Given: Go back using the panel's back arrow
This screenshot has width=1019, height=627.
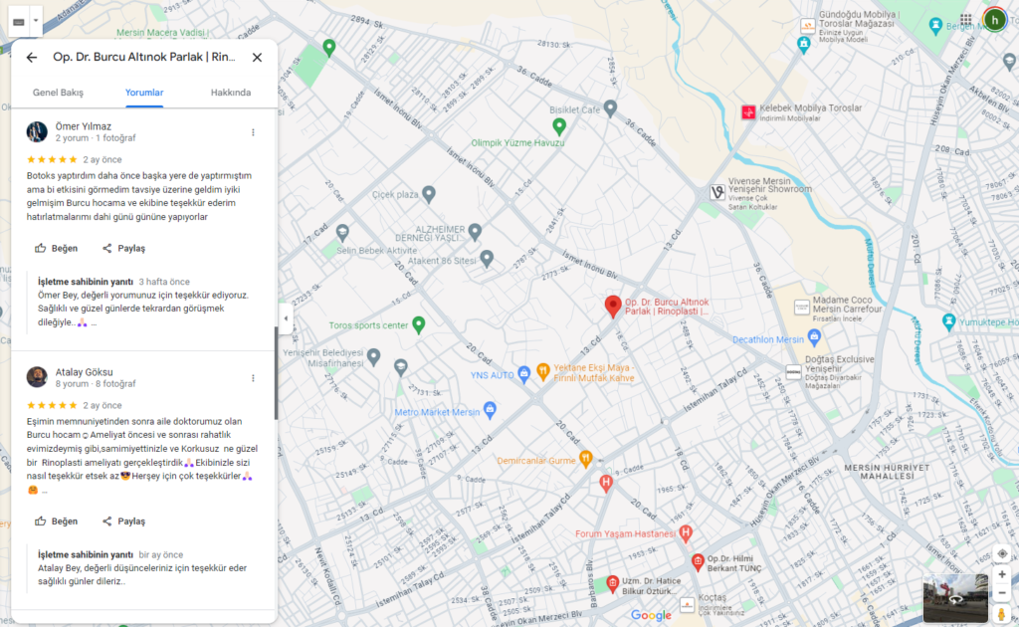Looking at the screenshot, I should (x=32, y=57).
